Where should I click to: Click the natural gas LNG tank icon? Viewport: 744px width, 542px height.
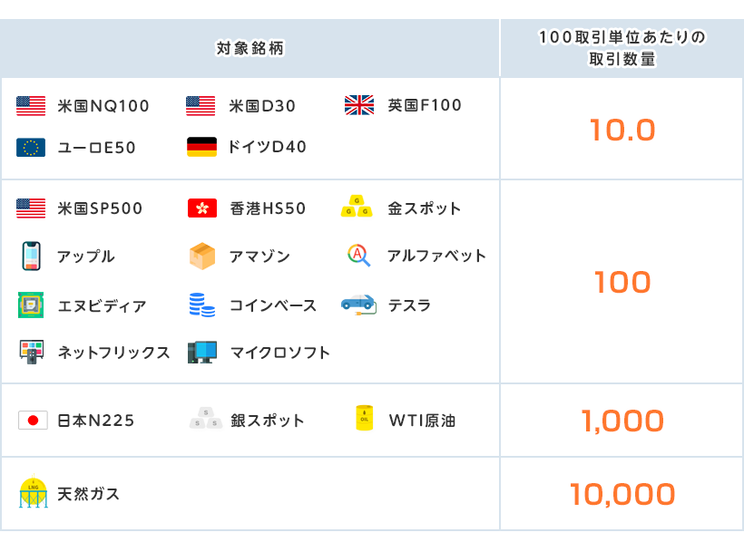(33, 494)
